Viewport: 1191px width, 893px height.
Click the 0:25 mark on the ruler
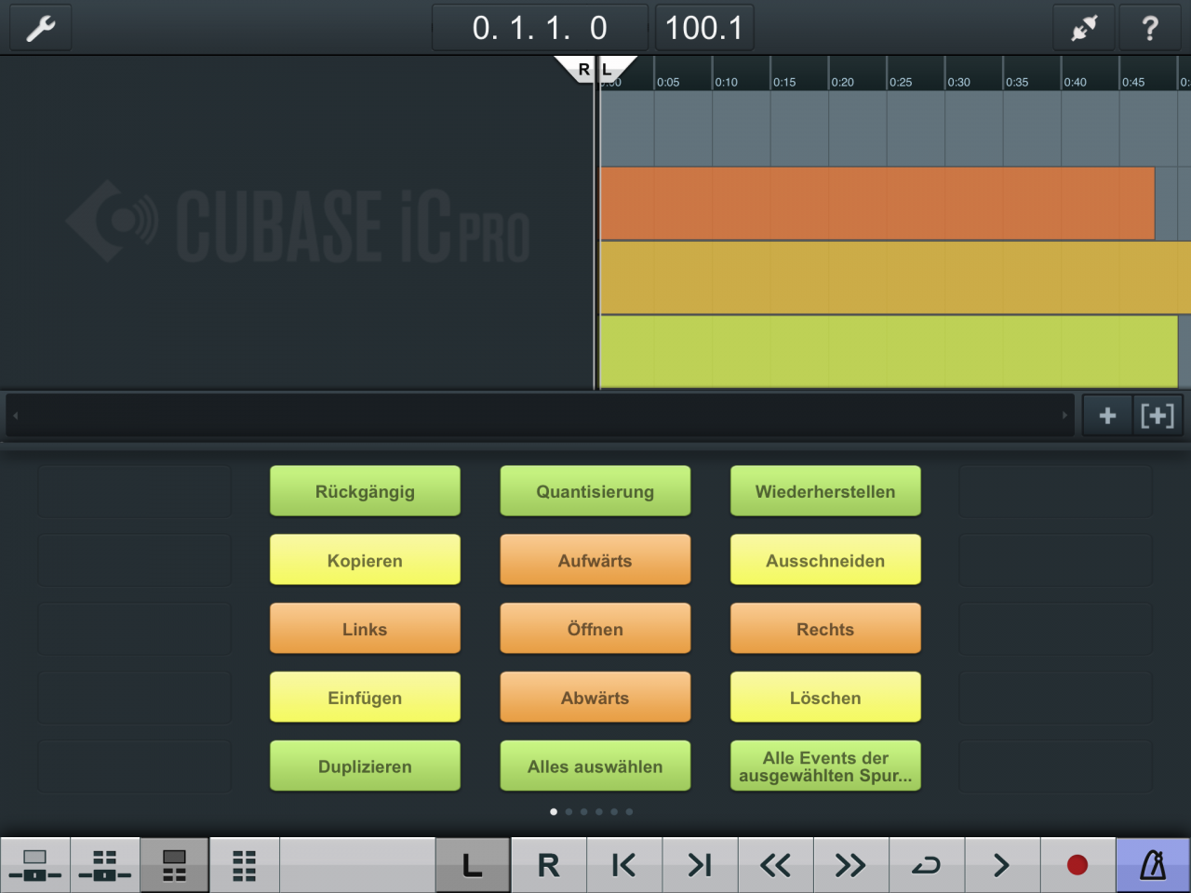pyautogui.click(x=901, y=82)
